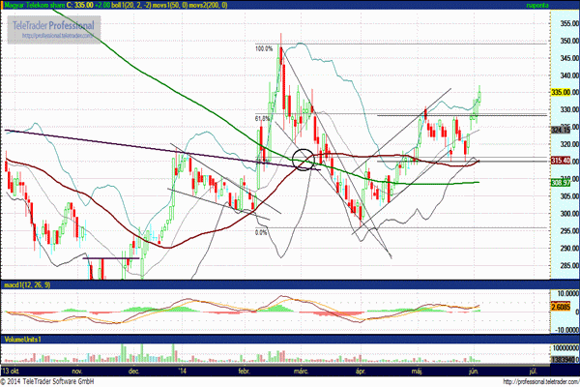Click the gray 324.15 price tag
This screenshot has height=387, width=580.
pos(561,130)
